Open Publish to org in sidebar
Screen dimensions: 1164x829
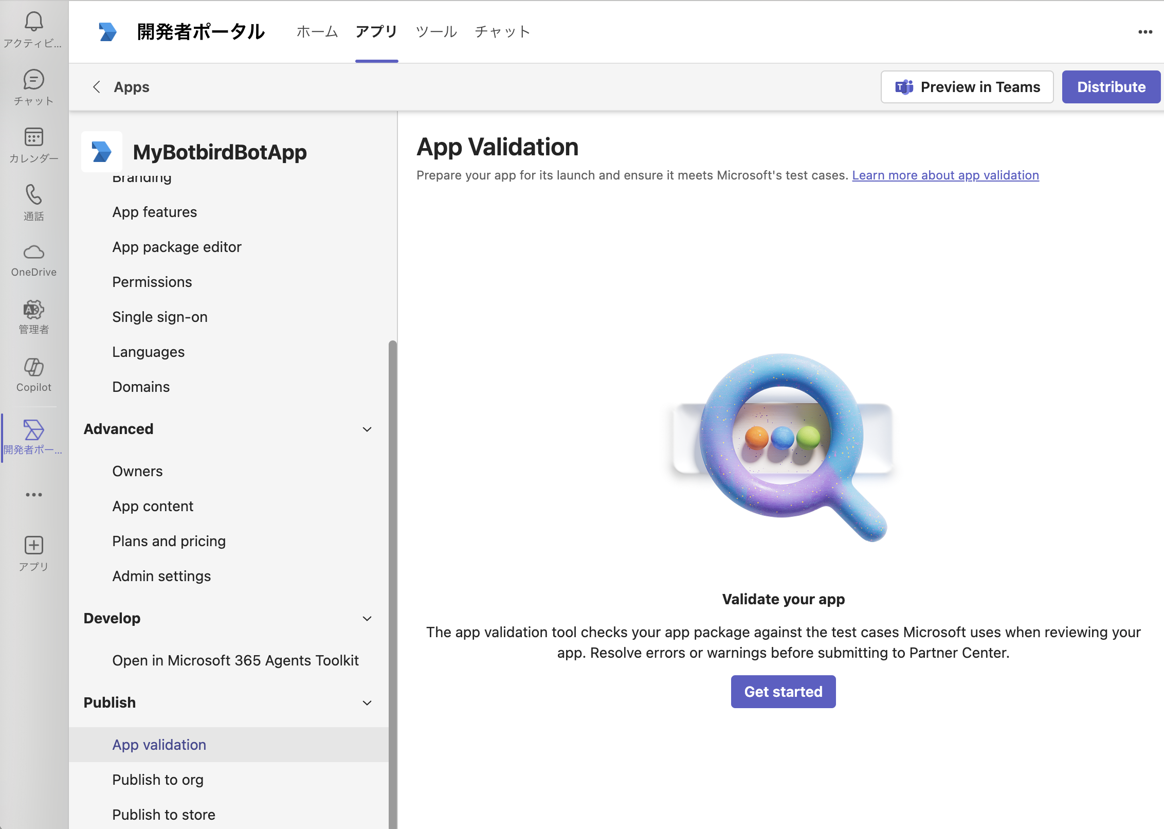pos(158,780)
